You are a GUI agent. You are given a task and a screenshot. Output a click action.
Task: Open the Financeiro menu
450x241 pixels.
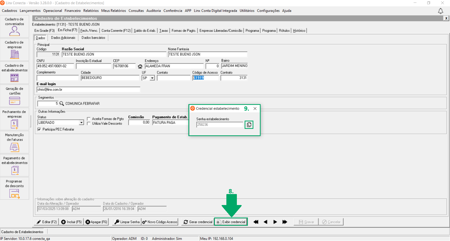tap(73, 11)
